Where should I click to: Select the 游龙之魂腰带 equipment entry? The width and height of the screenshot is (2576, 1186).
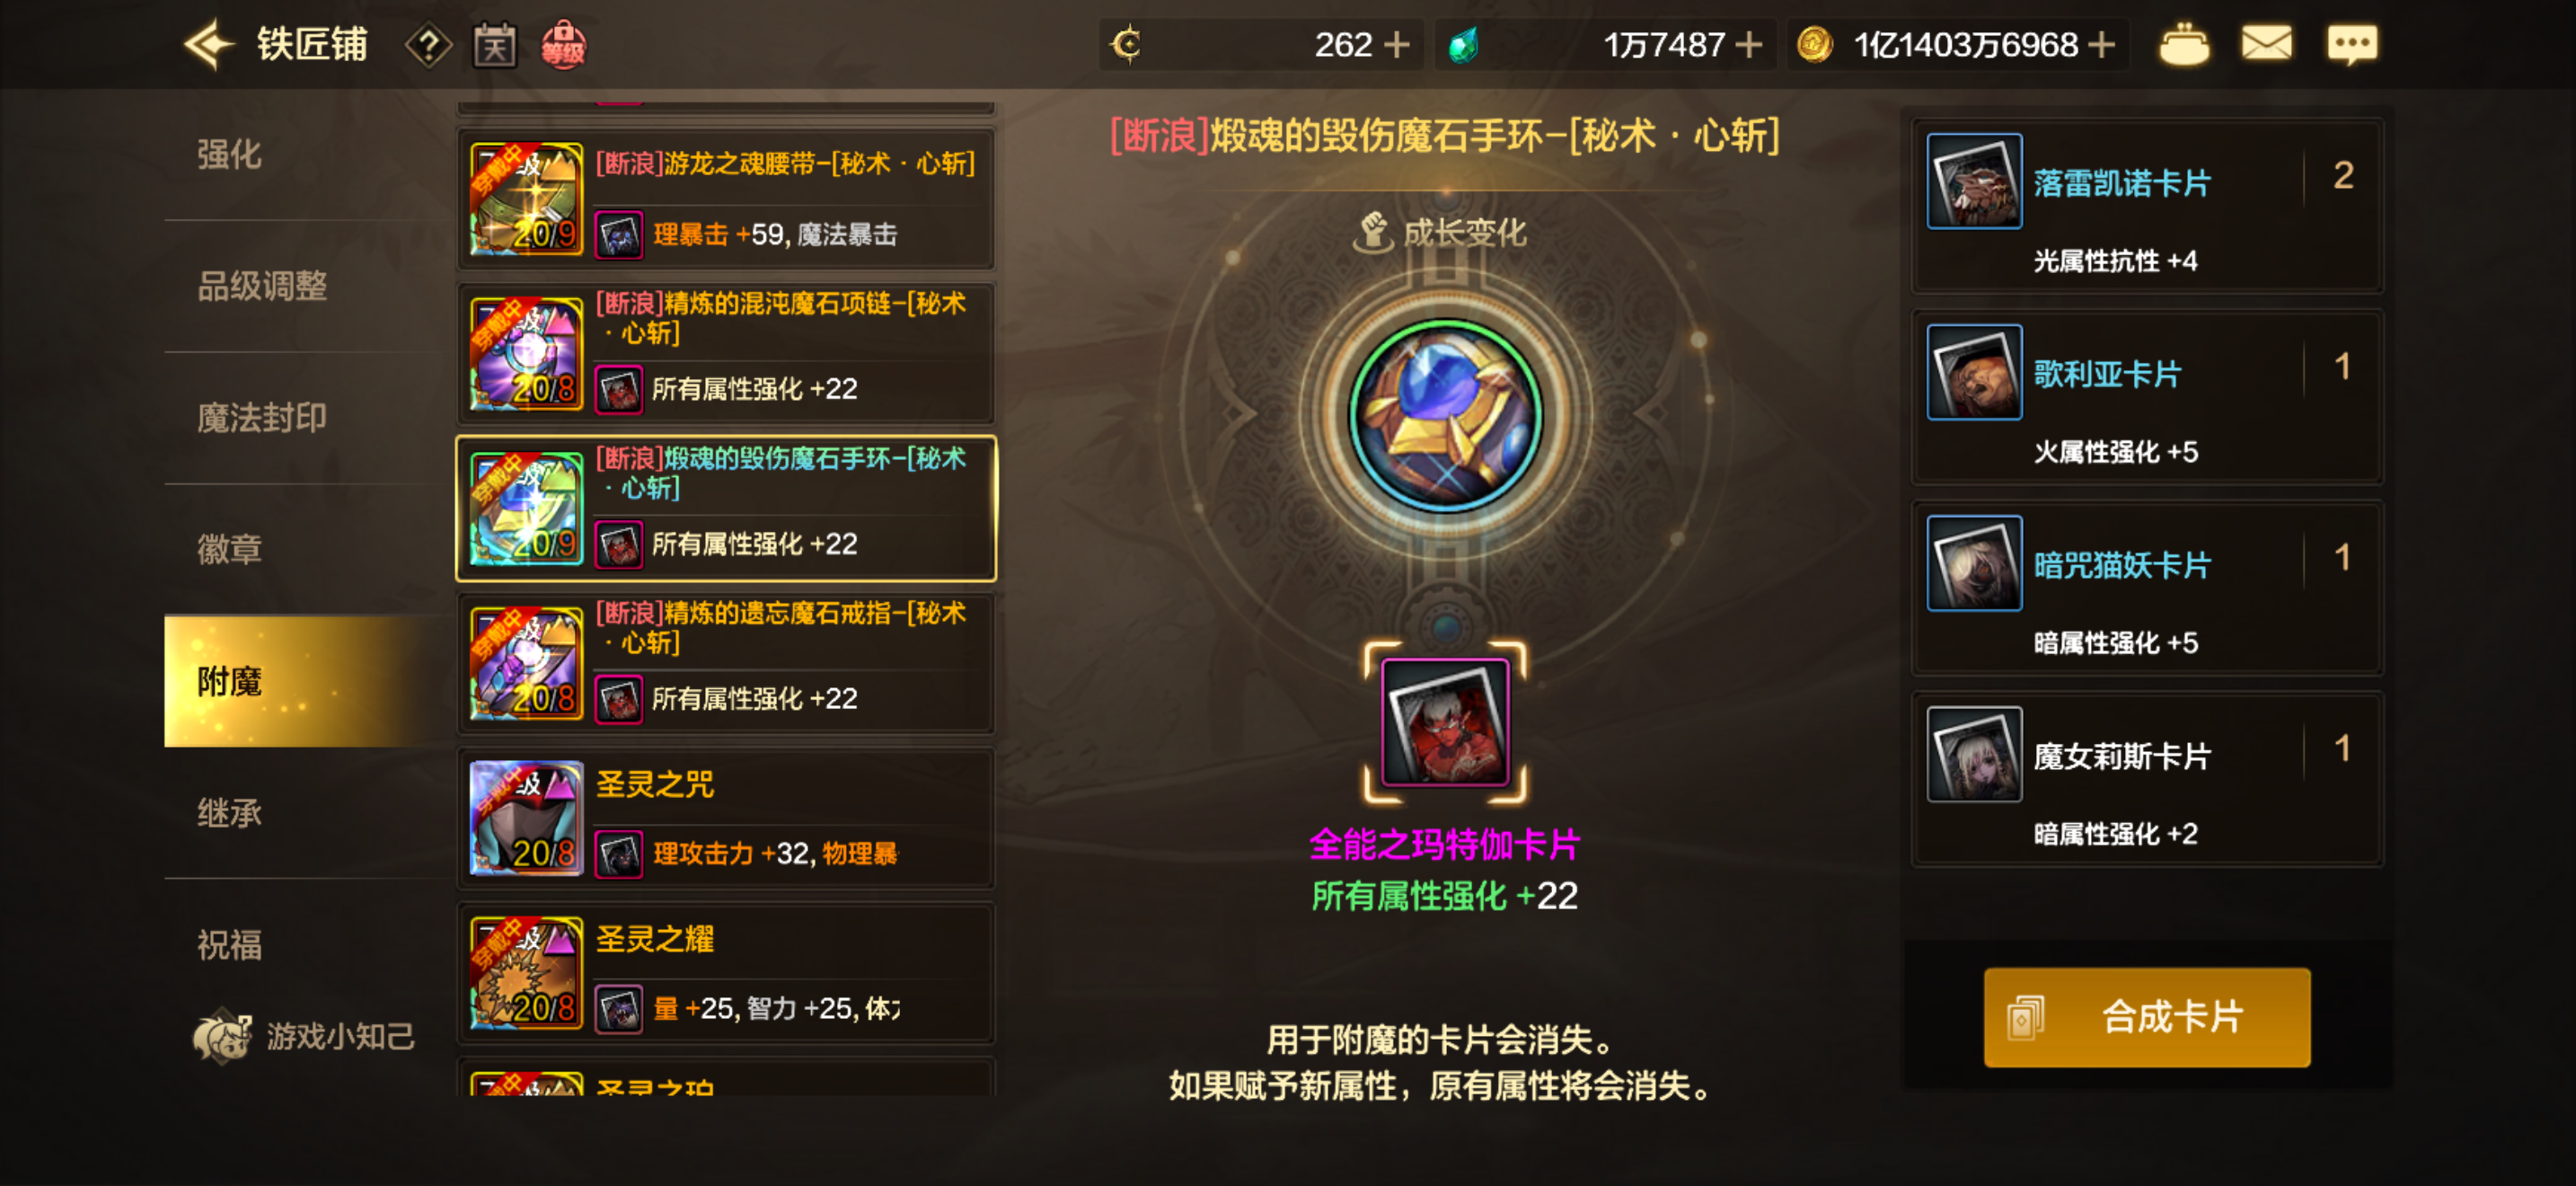(726, 198)
